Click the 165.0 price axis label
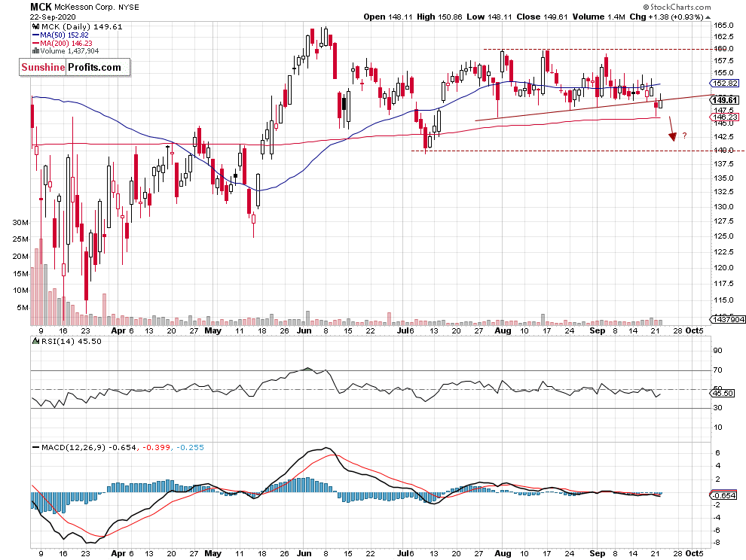The image size is (746, 560). click(x=723, y=25)
